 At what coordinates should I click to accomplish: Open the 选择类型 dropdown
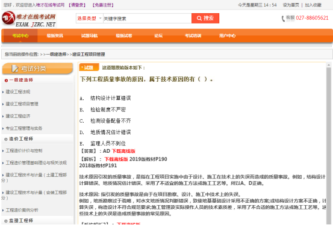[x=89, y=19]
